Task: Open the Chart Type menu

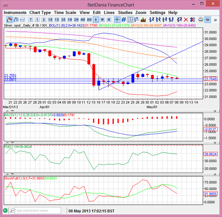Action: (x=40, y=13)
